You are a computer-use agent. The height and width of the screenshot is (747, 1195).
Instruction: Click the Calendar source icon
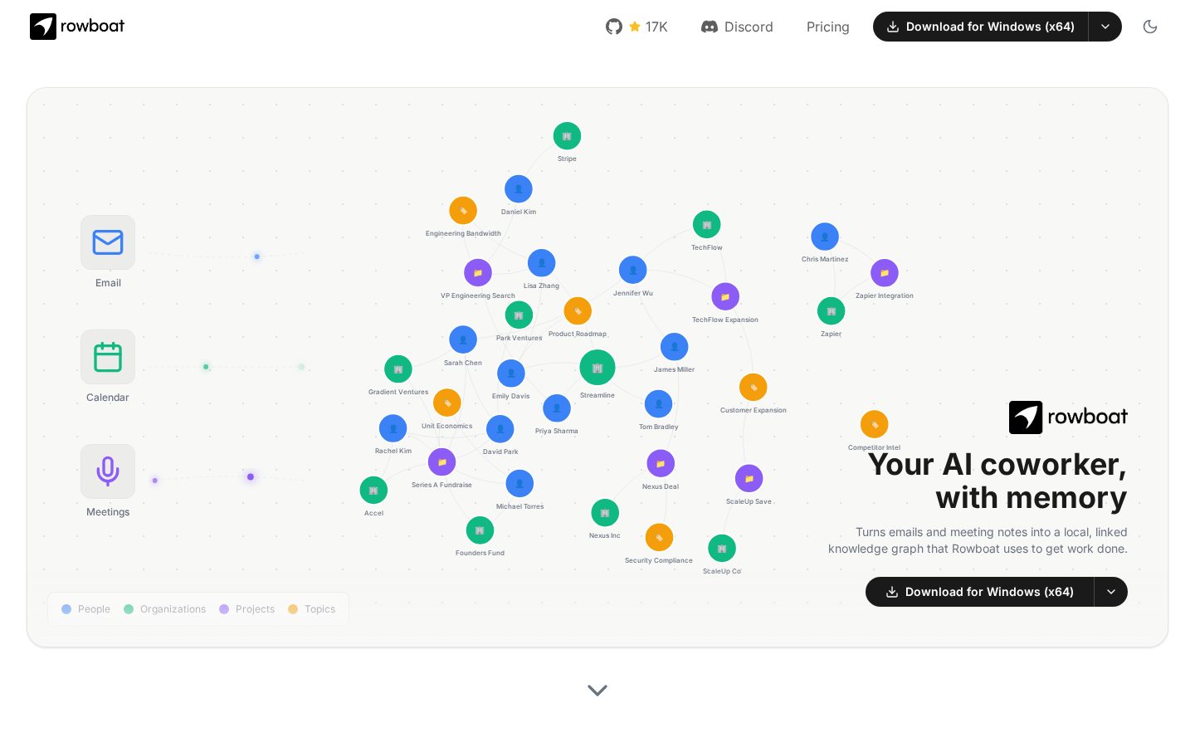point(108,357)
